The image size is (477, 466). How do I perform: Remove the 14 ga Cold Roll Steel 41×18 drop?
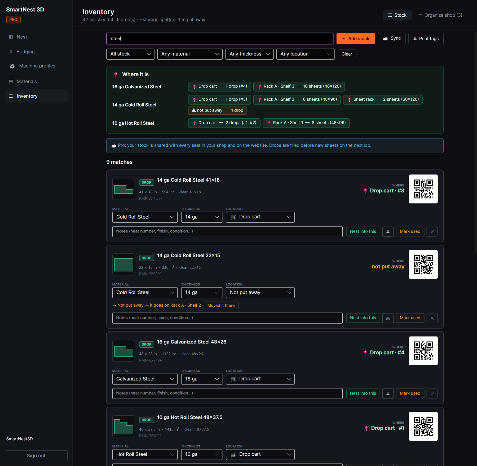[x=432, y=232]
